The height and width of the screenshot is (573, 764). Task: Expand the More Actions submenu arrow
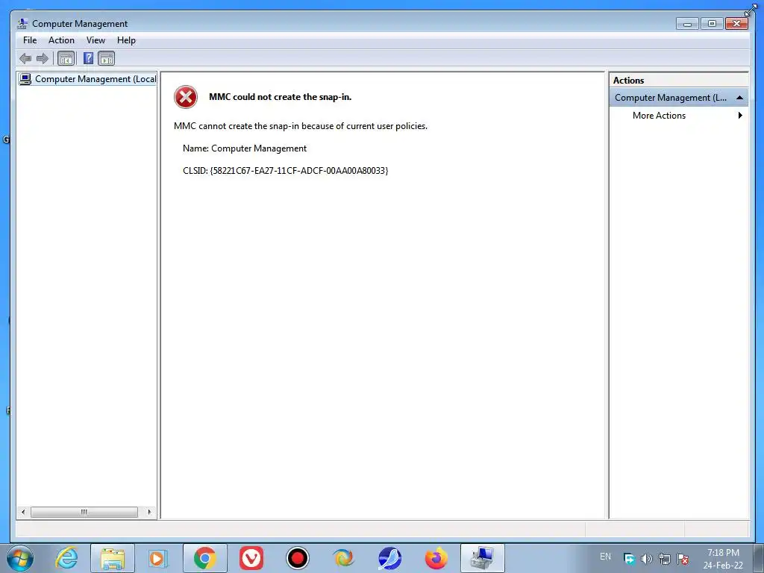(740, 116)
